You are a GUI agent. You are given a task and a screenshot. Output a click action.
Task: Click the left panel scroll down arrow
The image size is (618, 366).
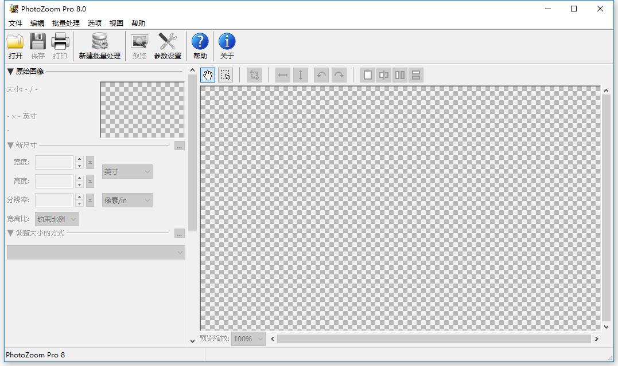click(x=192, y=341)
